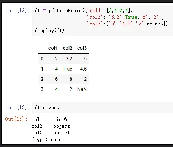Click row index 3 in the dataframe
173x147 pixels.
click(x=42, y=89)
